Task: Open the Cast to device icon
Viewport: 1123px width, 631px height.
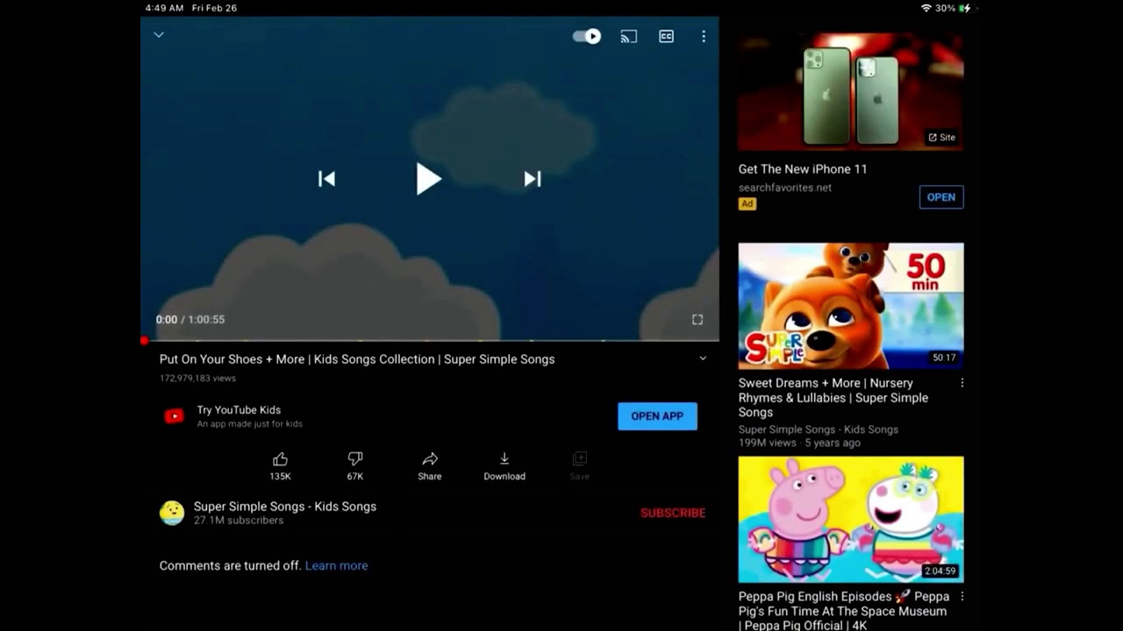Action: tap(629, 37)
